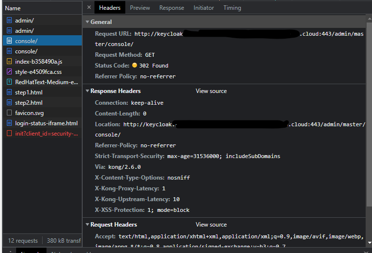
Task: Select the style-e4509fca.css request
Action: click(43, 71)
